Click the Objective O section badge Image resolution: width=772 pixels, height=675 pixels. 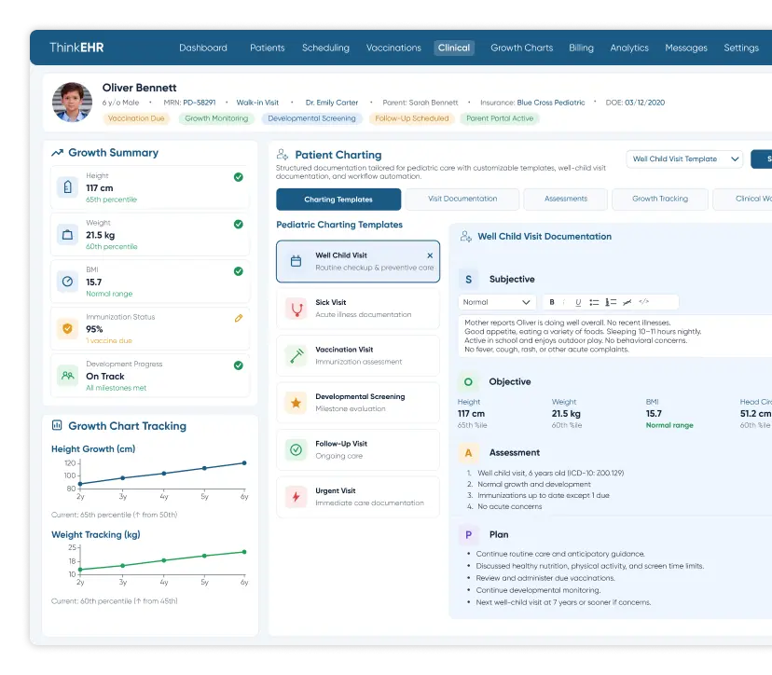point(468,382)
